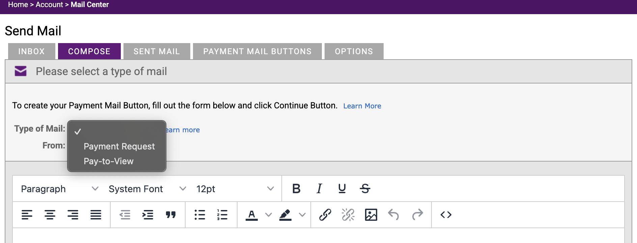Follow the Account breadcrumb link
This screenshot has width=637, height=243.
(x=49, y=5)
